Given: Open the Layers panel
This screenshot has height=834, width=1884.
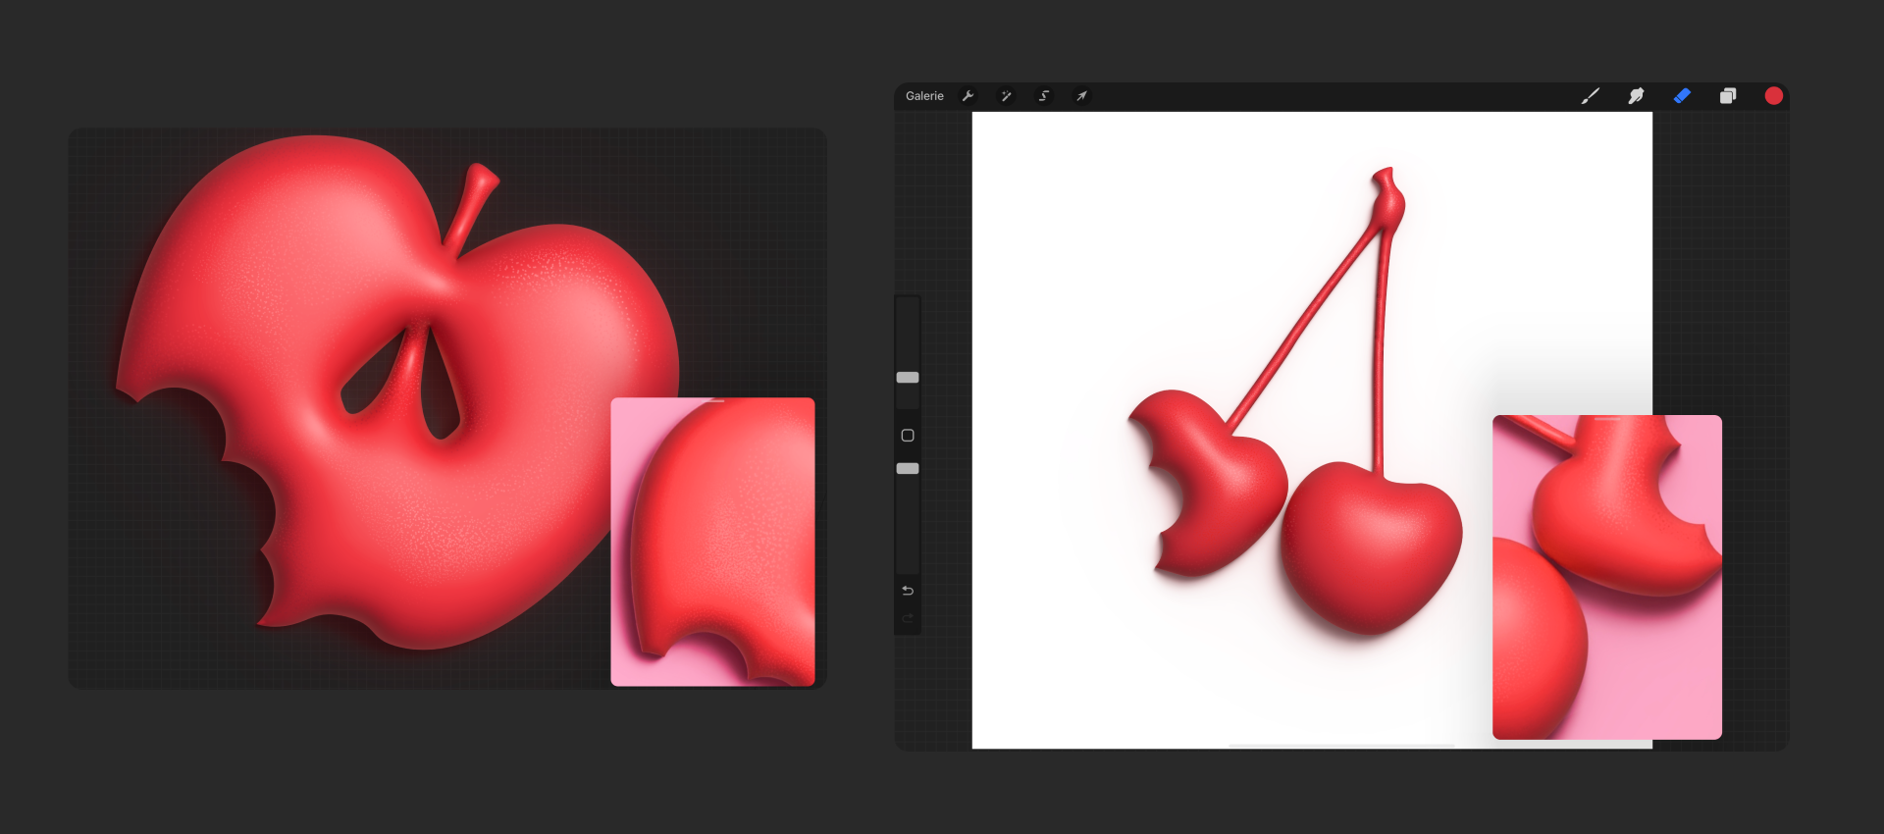Looking at the screenshot, I should pyautogui.click(x=1728, y=96).
